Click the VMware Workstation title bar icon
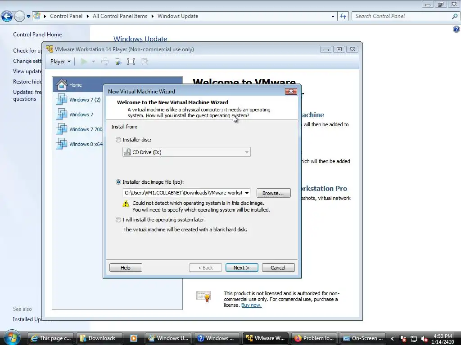The height and width of the screenshot is (345, 461). tap(50, 49)
